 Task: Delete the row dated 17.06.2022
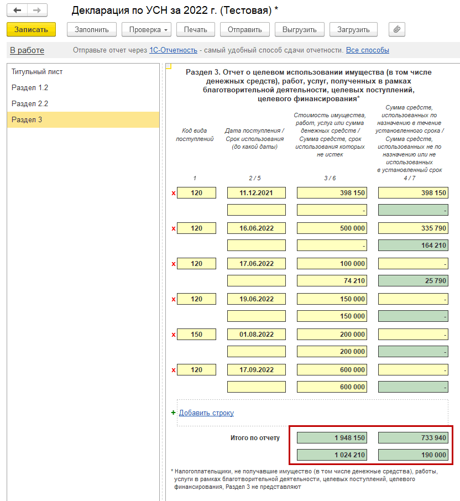click(173, 264)
